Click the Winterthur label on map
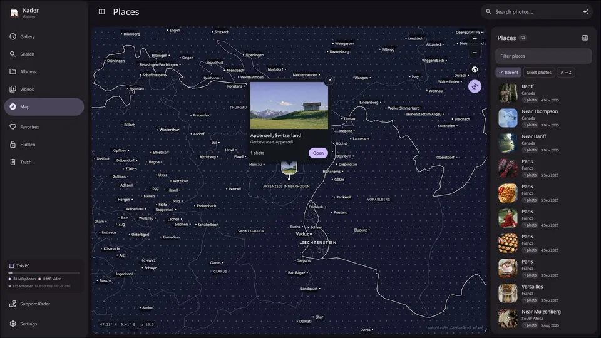Viewport: 601px width, 338px height. (169, 130)
